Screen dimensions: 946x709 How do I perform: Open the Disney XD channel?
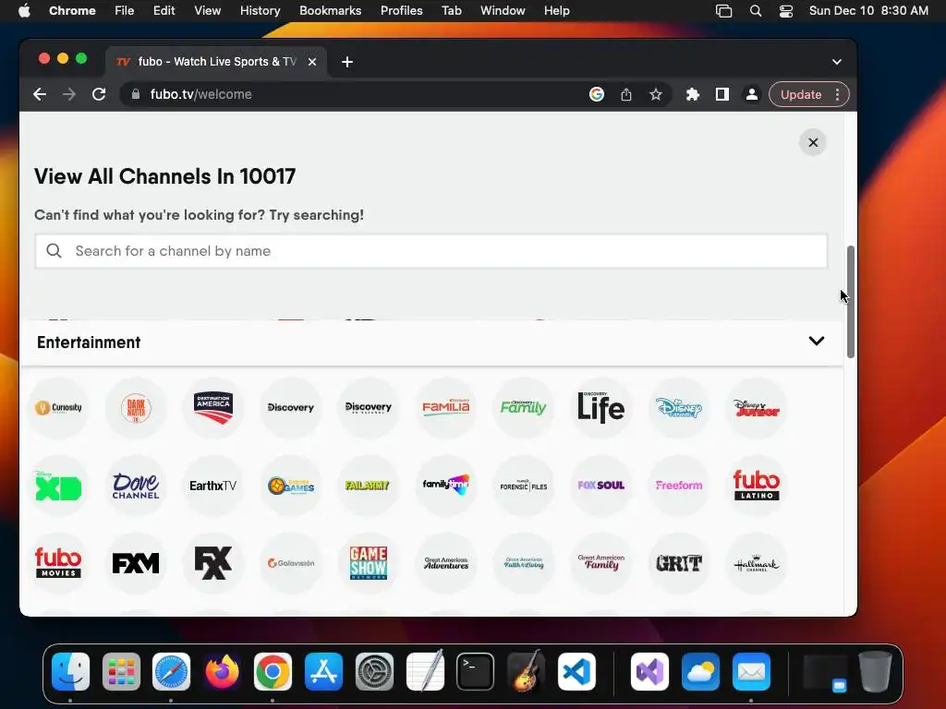click(x=58, y=486)
